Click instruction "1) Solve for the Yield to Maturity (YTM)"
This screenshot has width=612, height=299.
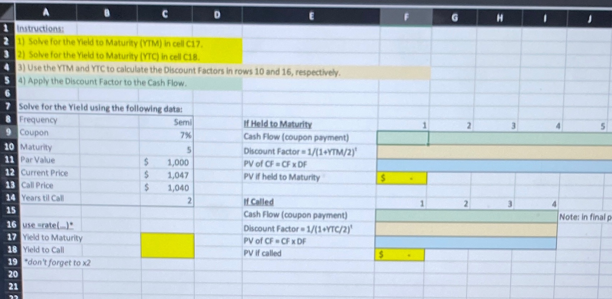[x=110, y=43]
